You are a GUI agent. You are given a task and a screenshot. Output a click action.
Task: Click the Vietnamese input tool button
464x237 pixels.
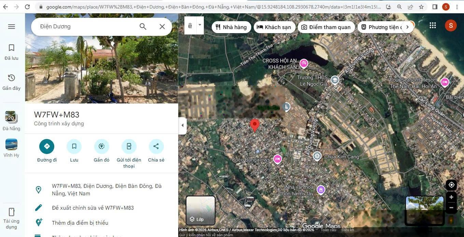(190, 25)
